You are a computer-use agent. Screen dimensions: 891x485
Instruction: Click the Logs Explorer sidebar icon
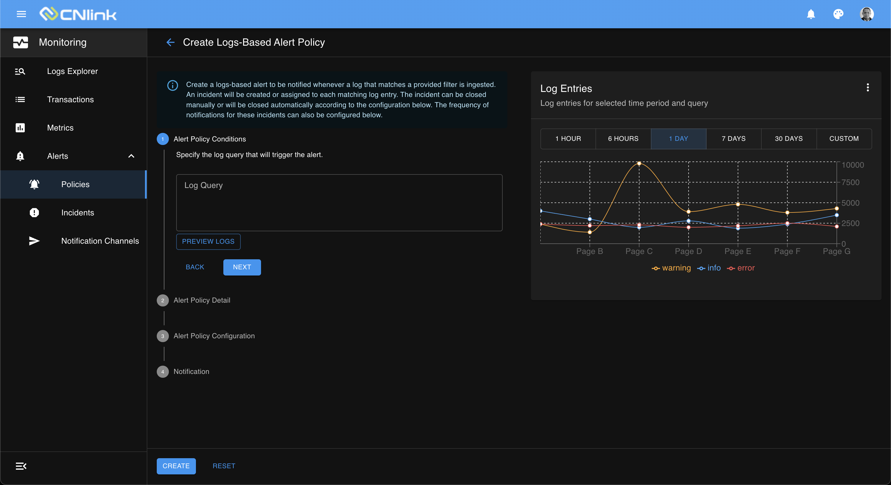(21, 70)
